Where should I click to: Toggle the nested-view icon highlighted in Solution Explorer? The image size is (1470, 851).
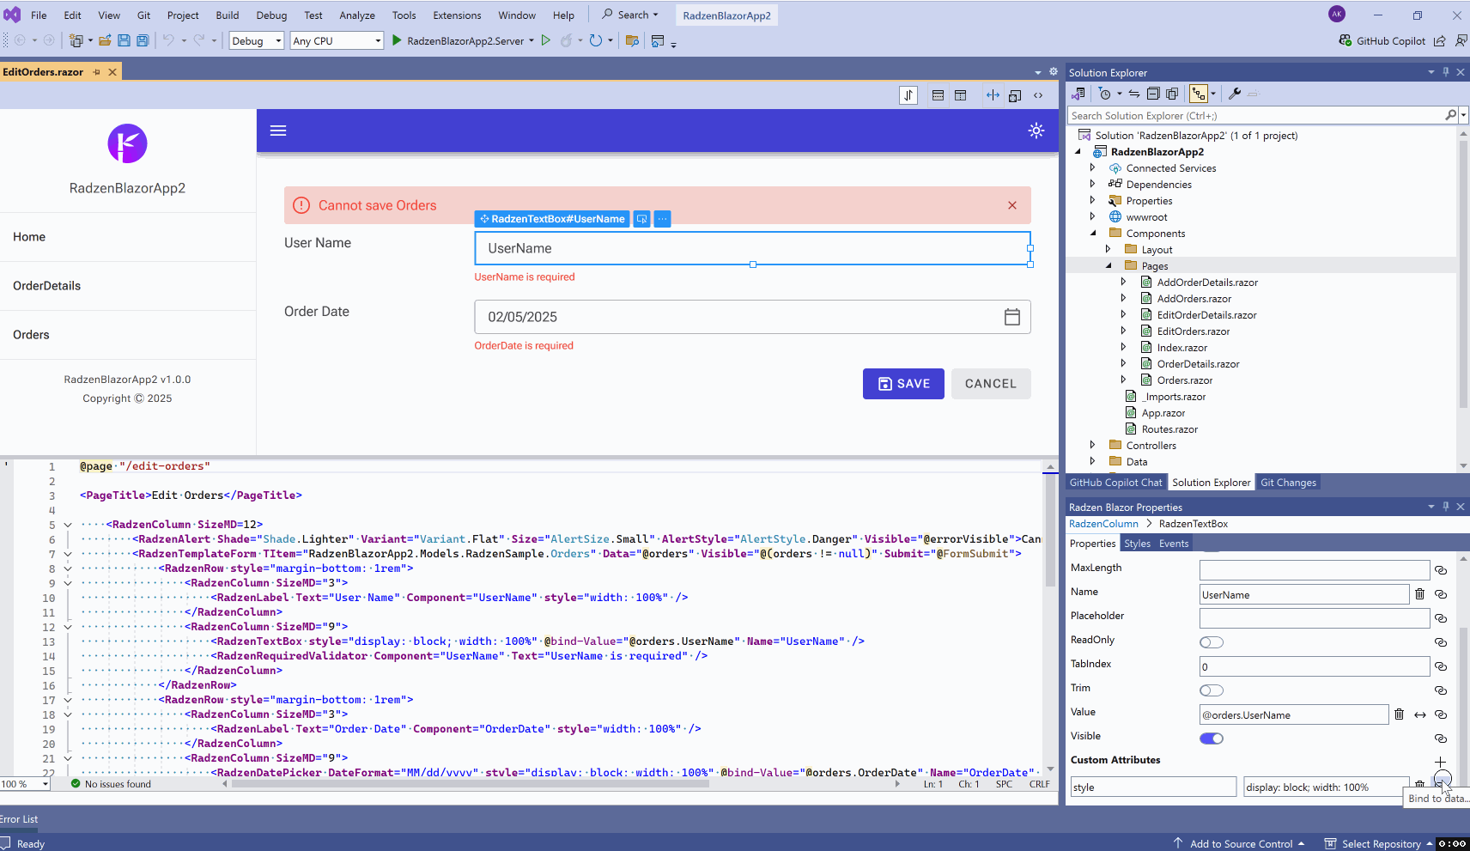click(1199, 94)
